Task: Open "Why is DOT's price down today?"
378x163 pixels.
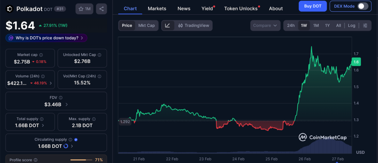Action: pyautogui.click(x=47, y=38)
